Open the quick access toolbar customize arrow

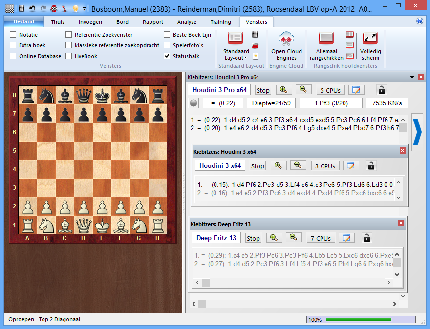pyautogui.click(x=84, y=9)
